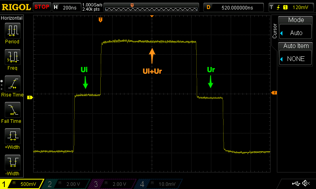Enable channel 3 display
Image resolution: width=316 pixels, height=189 pixels.
tap(113, 184)
